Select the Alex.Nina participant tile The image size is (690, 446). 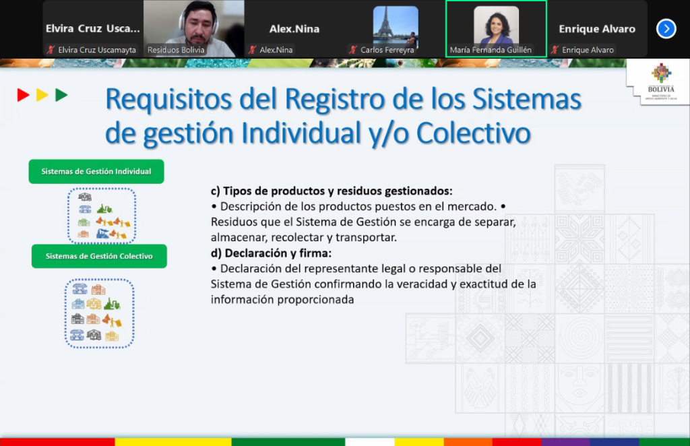click(294, 28)
